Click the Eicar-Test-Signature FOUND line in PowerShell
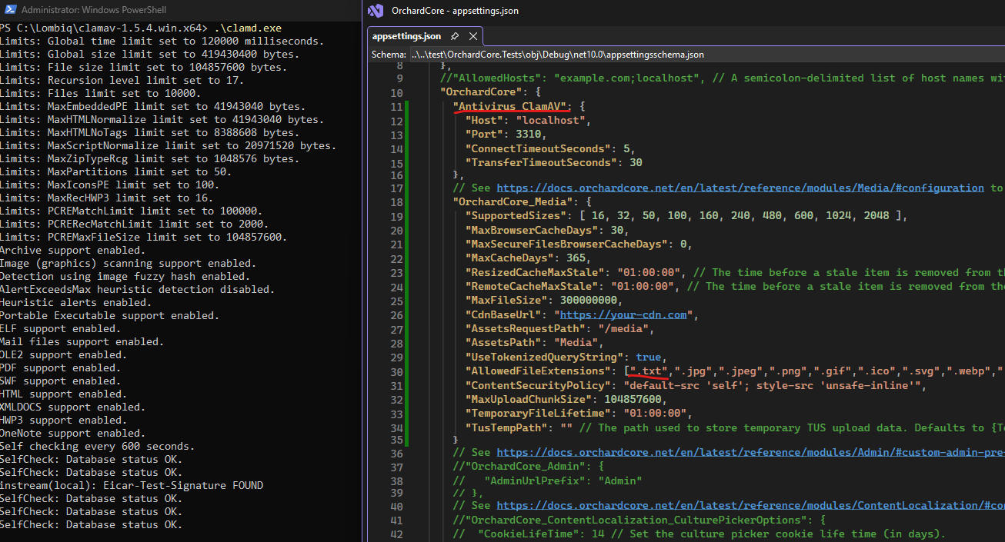 click(132, 485)
